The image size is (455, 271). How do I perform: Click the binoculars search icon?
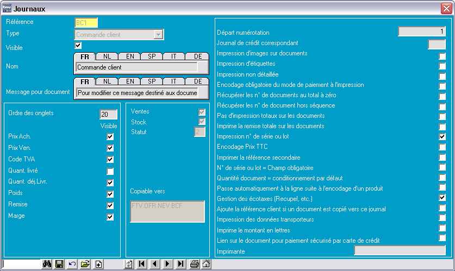click(47, 264)
